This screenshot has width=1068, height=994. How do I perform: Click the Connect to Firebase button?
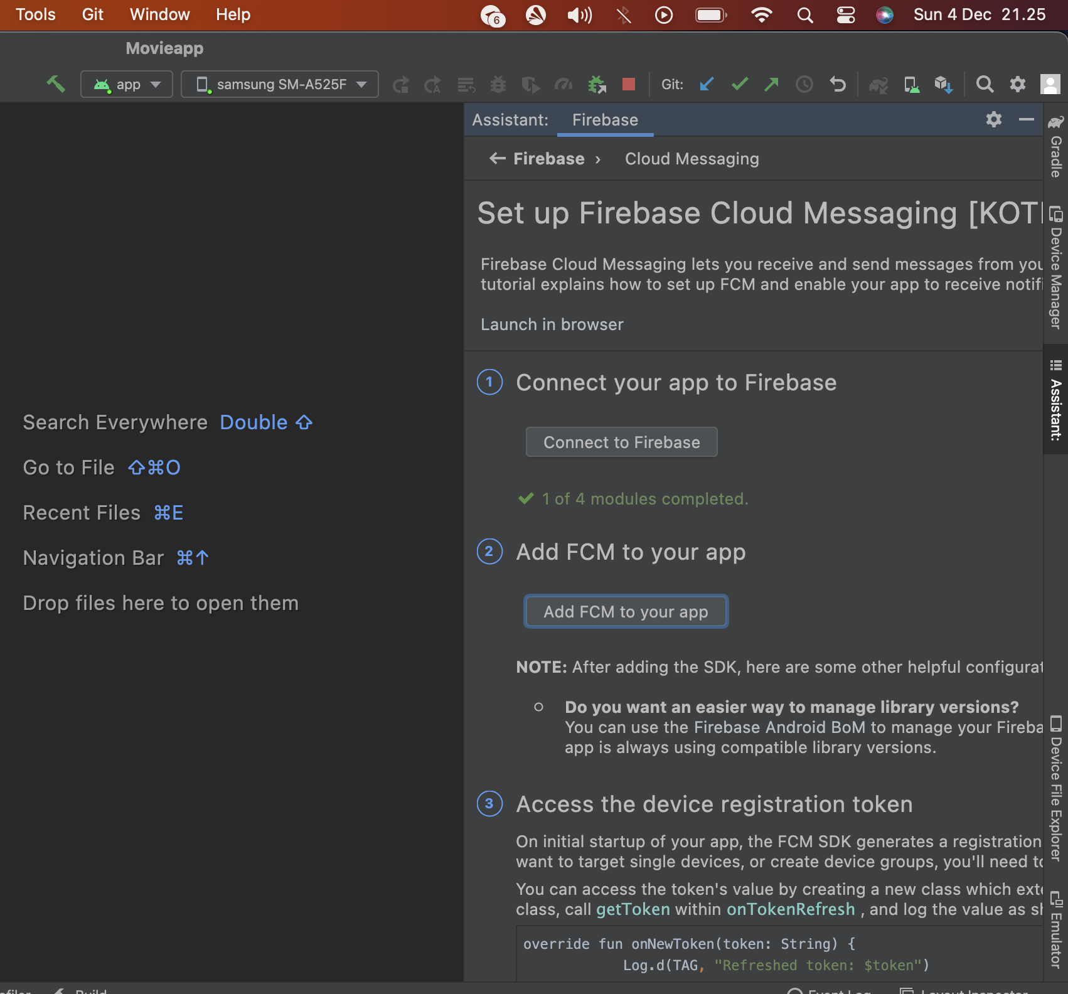pyautogui.click(x=621, y=442)
